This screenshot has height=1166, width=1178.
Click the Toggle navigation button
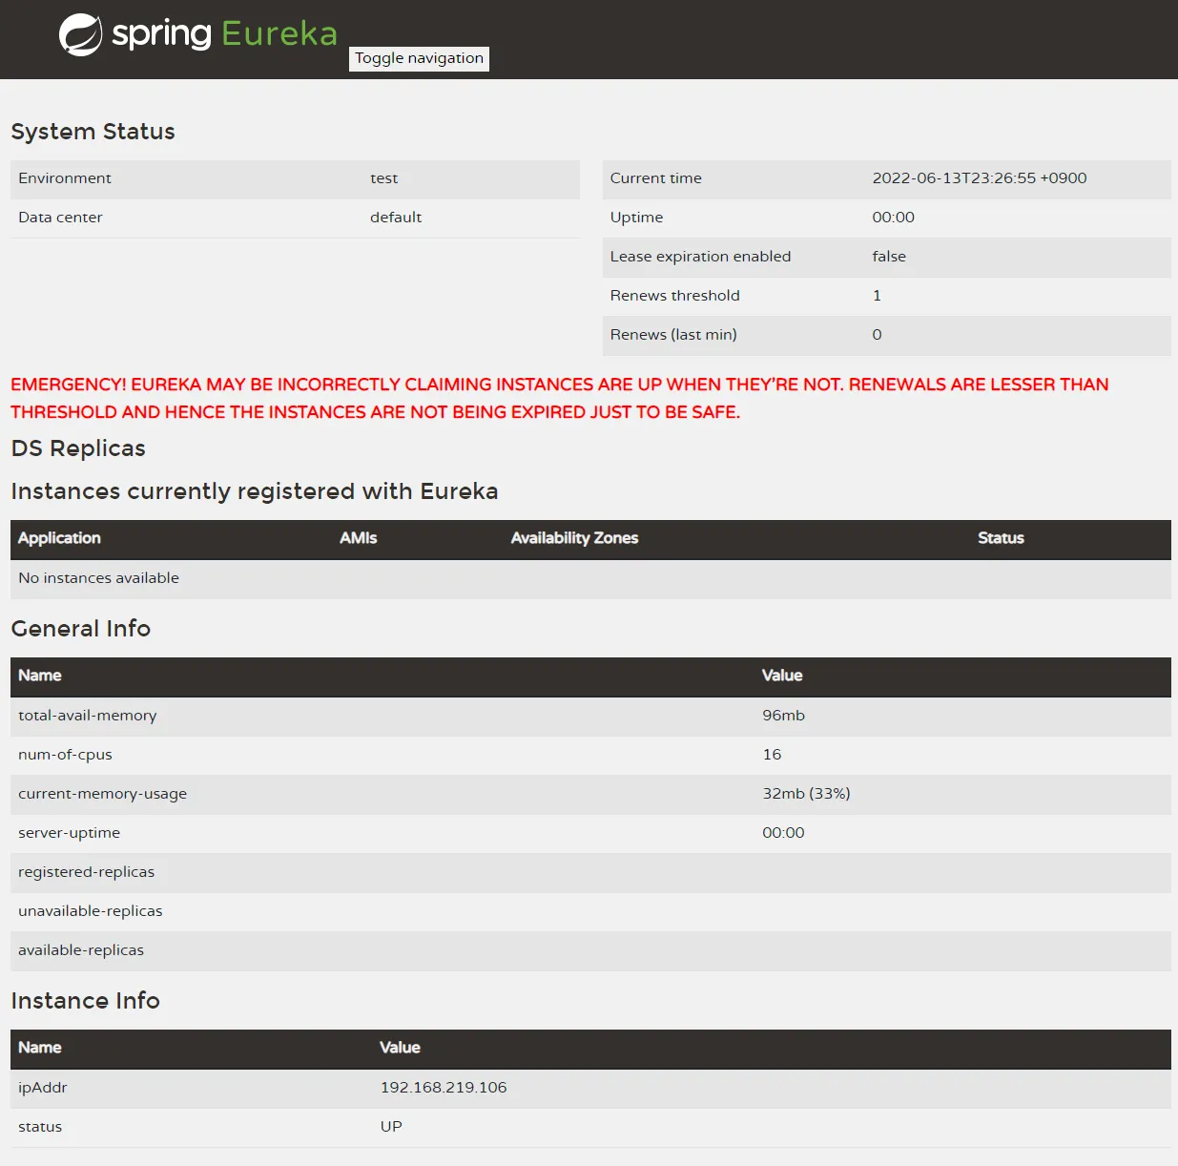point(419,58)
